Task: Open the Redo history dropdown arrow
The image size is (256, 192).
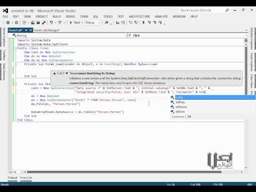Action: point(65,23)
